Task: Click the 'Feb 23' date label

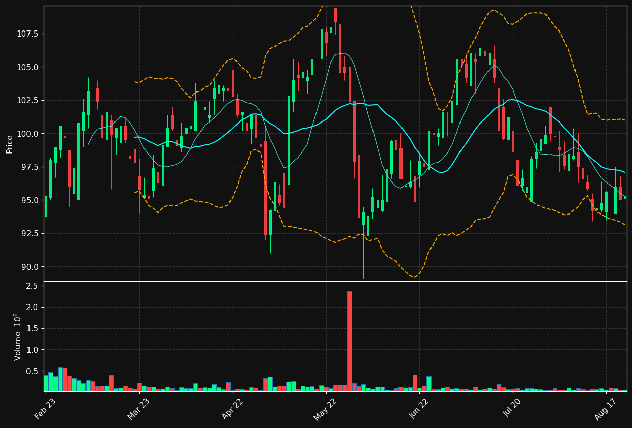Action: (45, 410)
